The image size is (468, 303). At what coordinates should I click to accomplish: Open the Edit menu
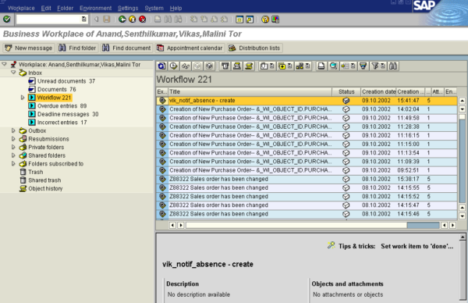tap(46, 8)
